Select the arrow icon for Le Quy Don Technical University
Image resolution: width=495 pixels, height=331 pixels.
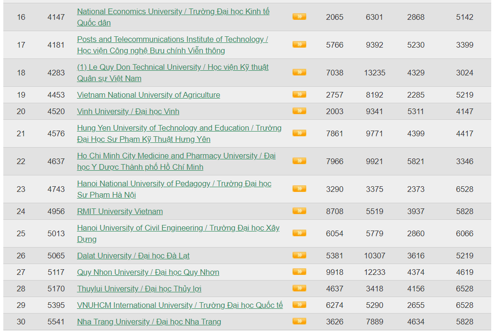pos(299,72)
